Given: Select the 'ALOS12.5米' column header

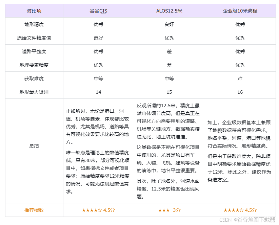Looking at the screenshot, I should click(x=169, y=11).
